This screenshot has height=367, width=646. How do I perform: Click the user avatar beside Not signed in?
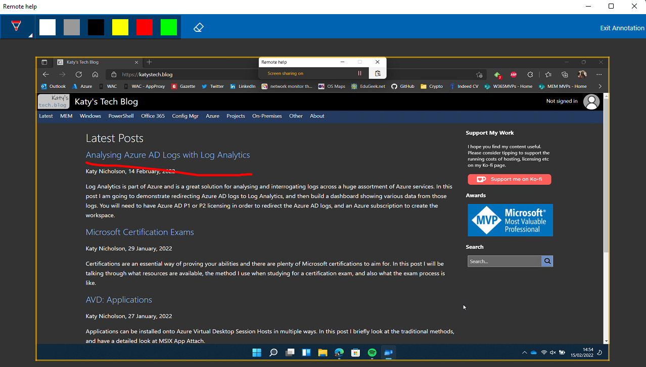[591, 101]
